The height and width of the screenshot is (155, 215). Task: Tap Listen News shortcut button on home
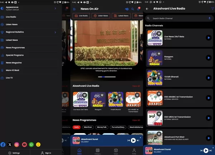click(x=101, y=16)
